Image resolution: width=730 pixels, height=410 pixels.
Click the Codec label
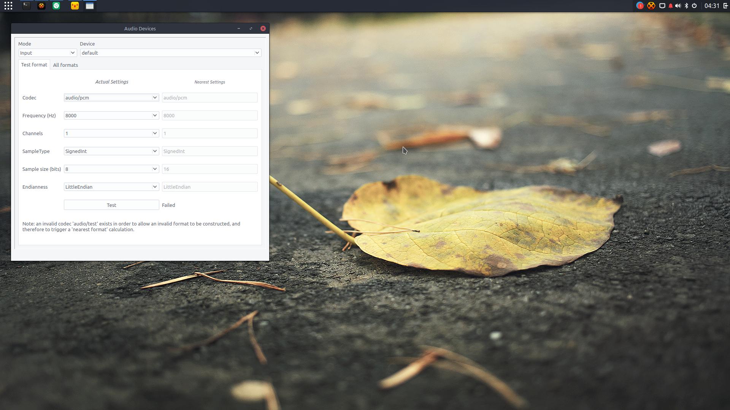29,98
